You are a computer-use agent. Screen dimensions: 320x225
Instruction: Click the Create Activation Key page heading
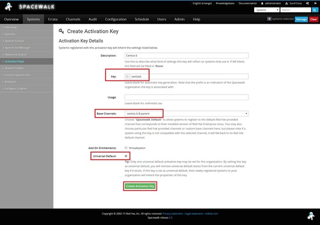(93, 31)
